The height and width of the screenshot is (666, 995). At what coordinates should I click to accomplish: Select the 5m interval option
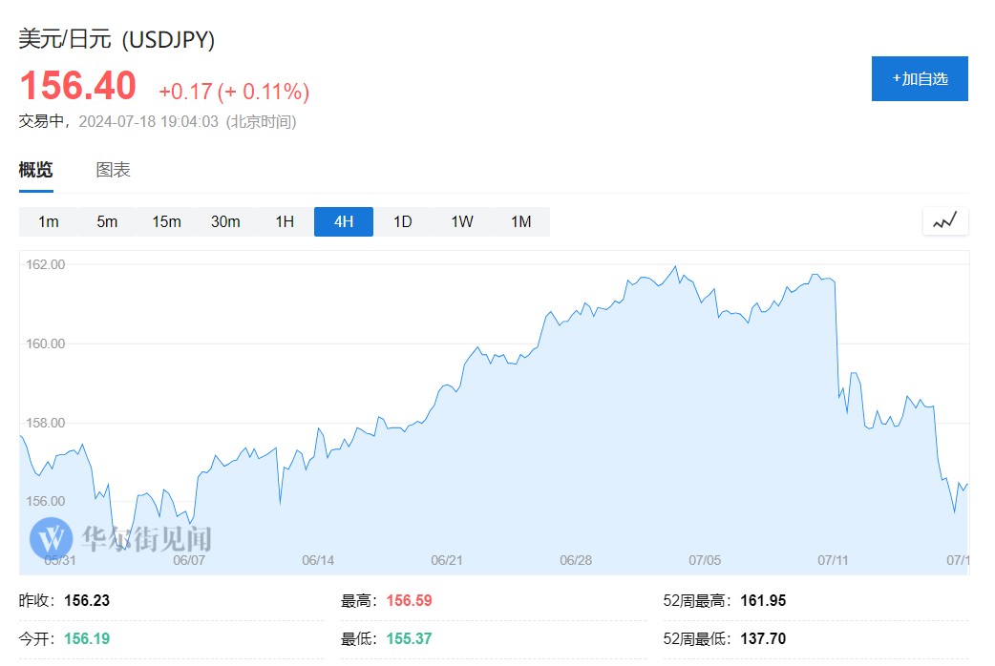107,222
